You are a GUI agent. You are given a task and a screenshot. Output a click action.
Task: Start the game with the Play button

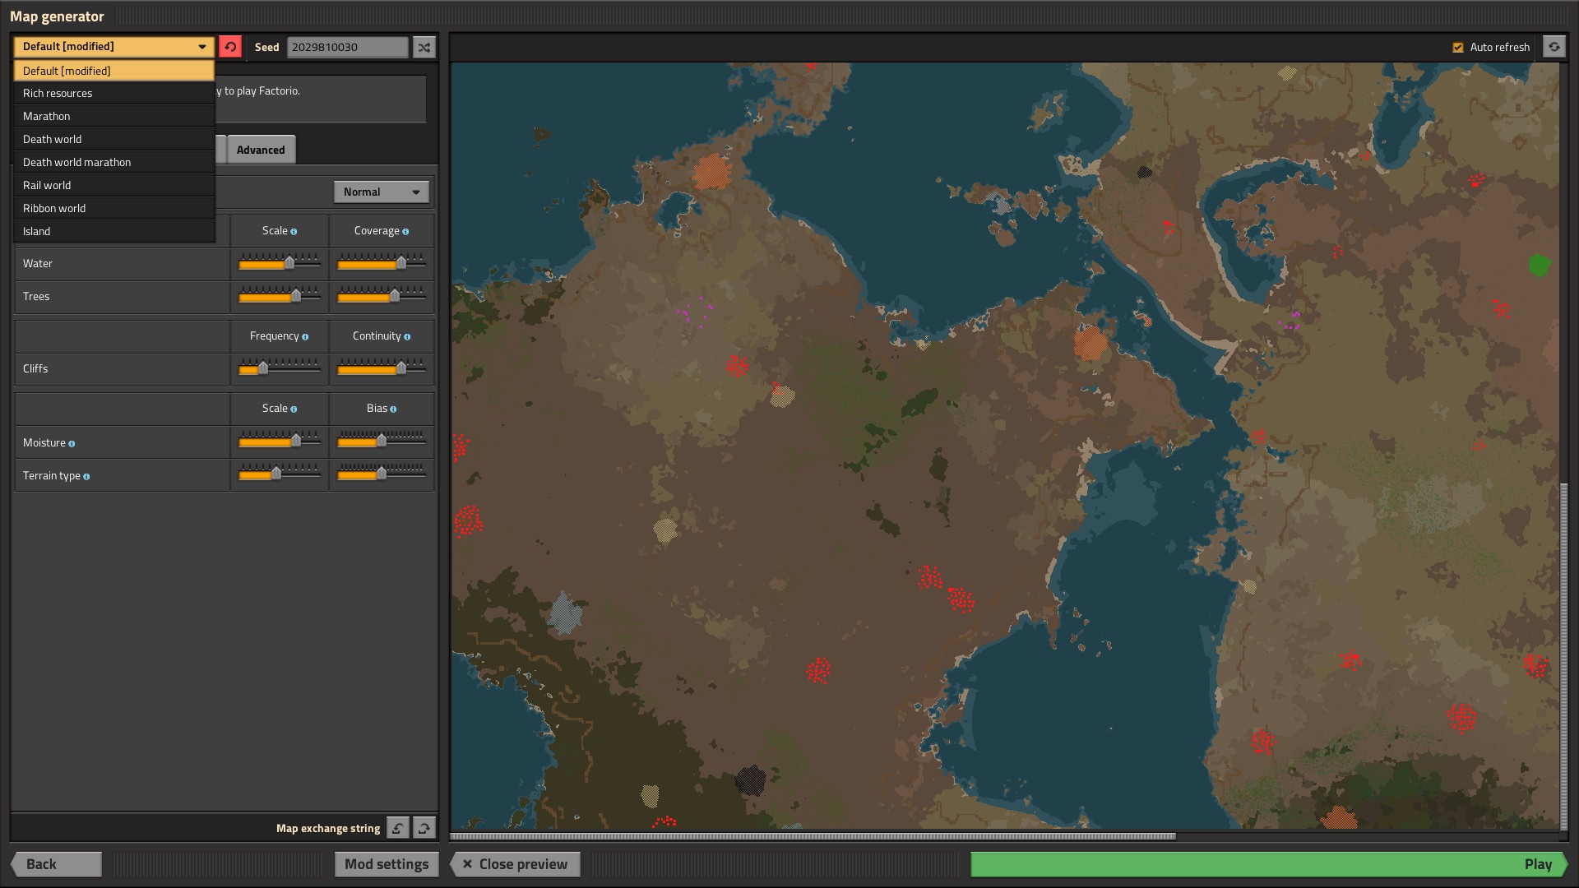(x=1269, y=864)
